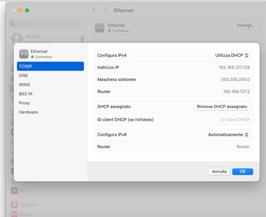The image size is (266, 217).
Task: Click the Ethernet icon in dialog sidebar
Action: tap(24, 54)
